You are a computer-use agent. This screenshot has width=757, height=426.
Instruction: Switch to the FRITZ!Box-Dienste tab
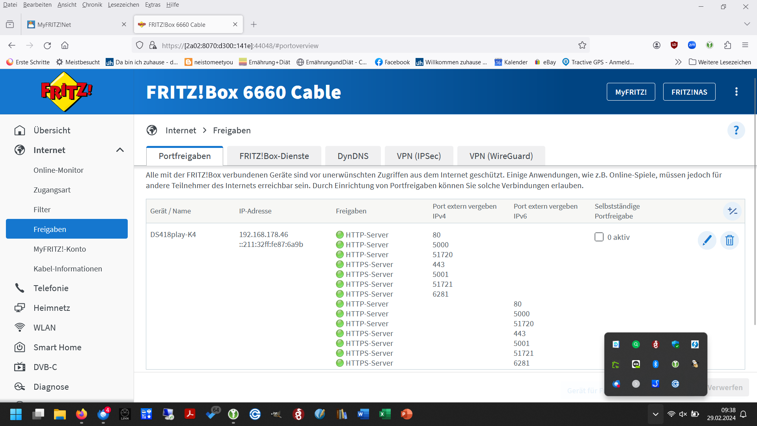pos(274,156)
